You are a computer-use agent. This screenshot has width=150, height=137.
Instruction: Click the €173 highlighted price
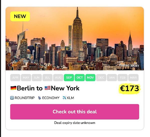tap(129, 88)
